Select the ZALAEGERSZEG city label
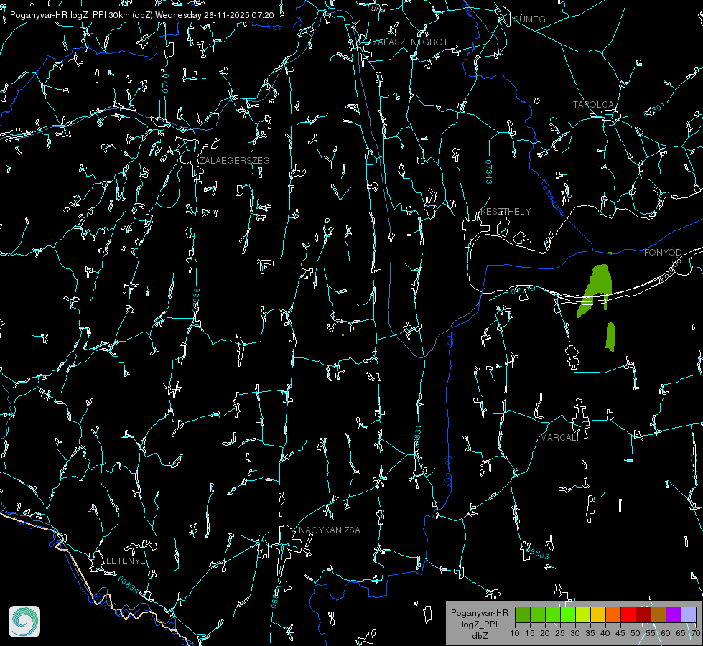This screenshot has width=703, height=646. 235,161
